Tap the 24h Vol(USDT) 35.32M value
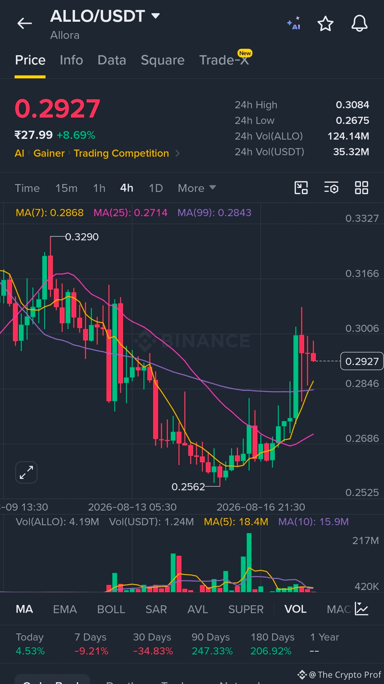Screen dimensions: 384x684 pyautogui.click(x=351, y=152)
